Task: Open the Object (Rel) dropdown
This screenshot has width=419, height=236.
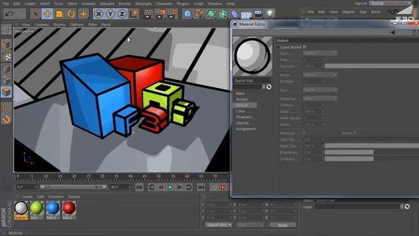Action: pyautogui.click(x=219, y=225)
